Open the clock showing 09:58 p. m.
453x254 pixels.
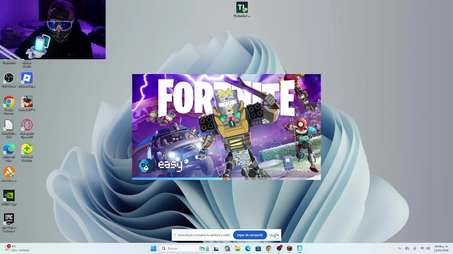click(441, 248)
